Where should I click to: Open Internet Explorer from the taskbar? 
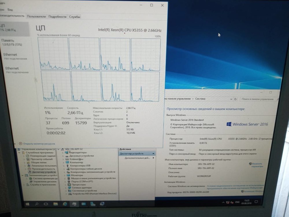click(65, 204)
